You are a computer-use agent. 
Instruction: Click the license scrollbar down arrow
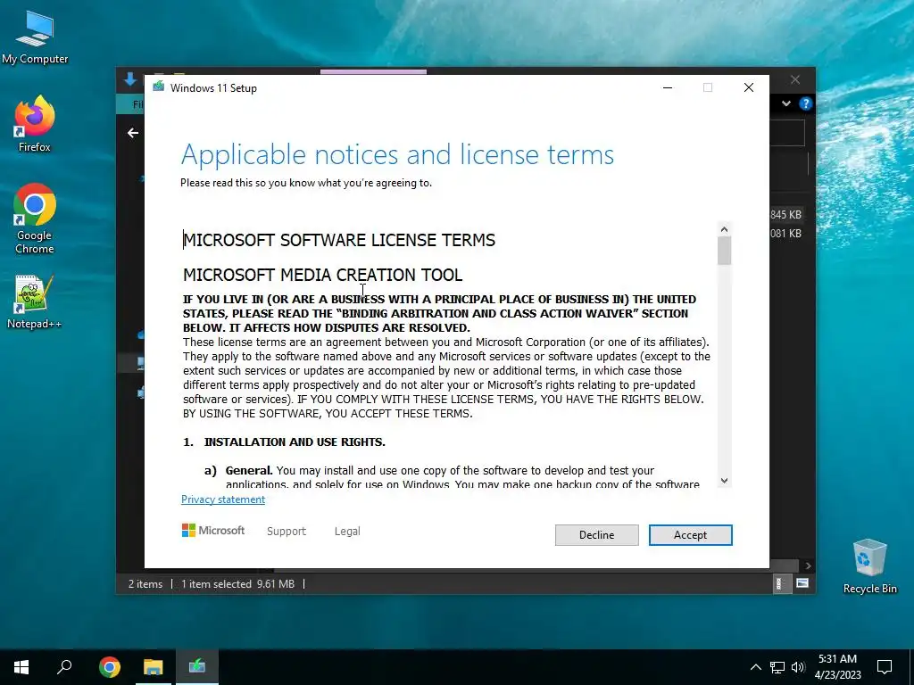click(724, 481)
